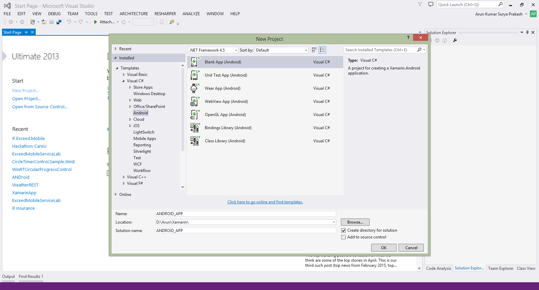The image size is (539, 290).
Task: Switch to the Class View tab
Action: 526,268
